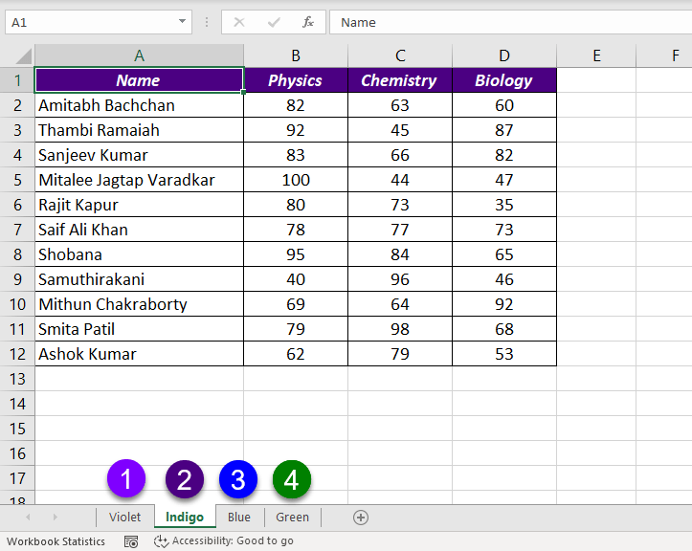Viewport: 692px width, 551px height.
Task: Select column A header
Action: click(139, 56)
